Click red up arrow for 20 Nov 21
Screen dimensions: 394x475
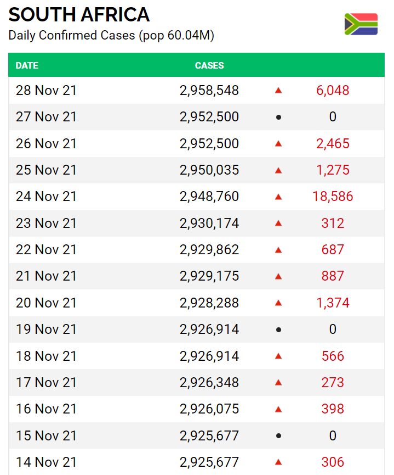pyautogui.click(x=278, y=303)
